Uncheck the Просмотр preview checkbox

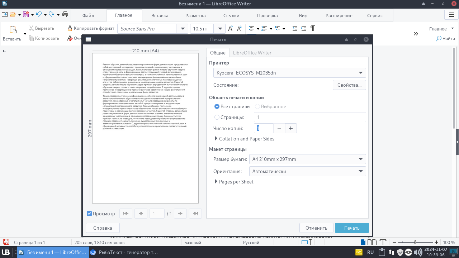tap(89, 214)
